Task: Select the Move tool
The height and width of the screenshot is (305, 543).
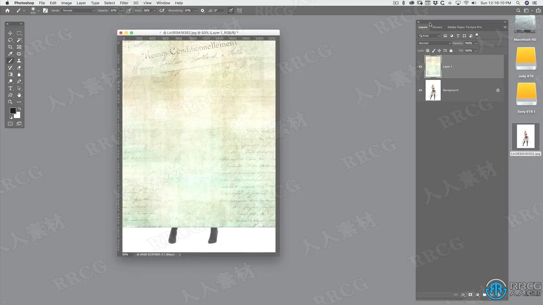Action: click(10, 33)
